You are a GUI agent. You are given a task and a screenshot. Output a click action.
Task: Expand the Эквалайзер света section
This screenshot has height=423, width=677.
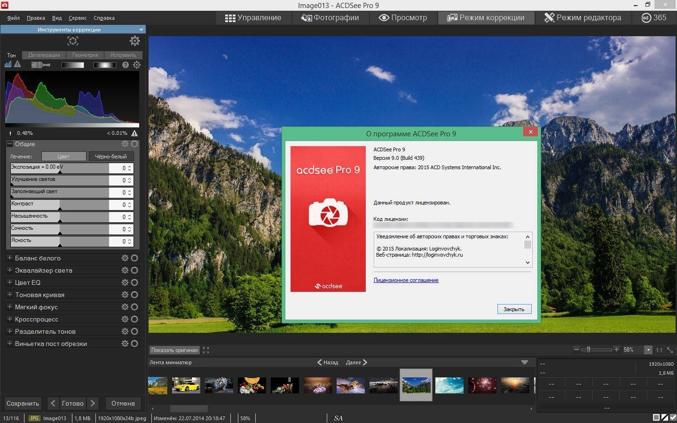[9, 270]
